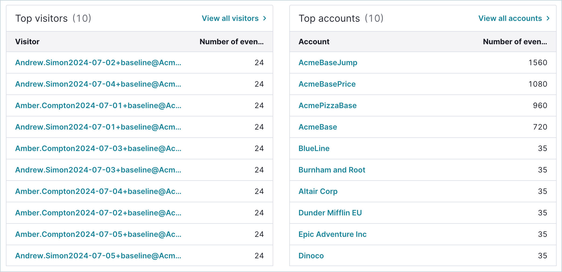Open the AcmePizzaBase account

328,105
